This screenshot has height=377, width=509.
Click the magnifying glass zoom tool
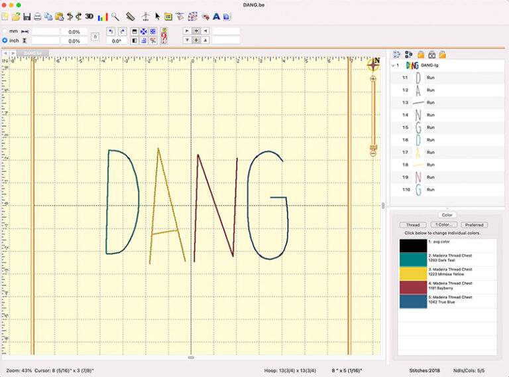pos(115,16)
